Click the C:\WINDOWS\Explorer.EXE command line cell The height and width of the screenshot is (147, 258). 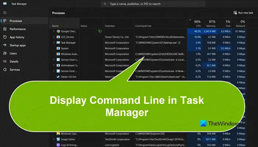(x=161, y=133)
